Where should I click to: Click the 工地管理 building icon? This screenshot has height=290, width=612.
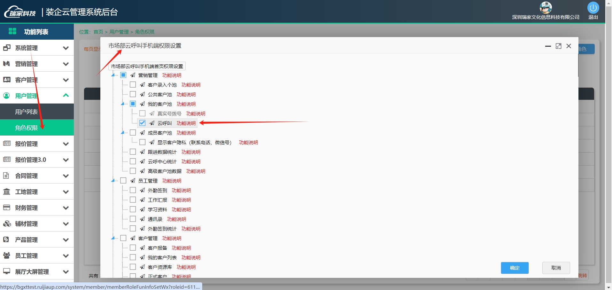pyautogui.click(x=7, y=192)
